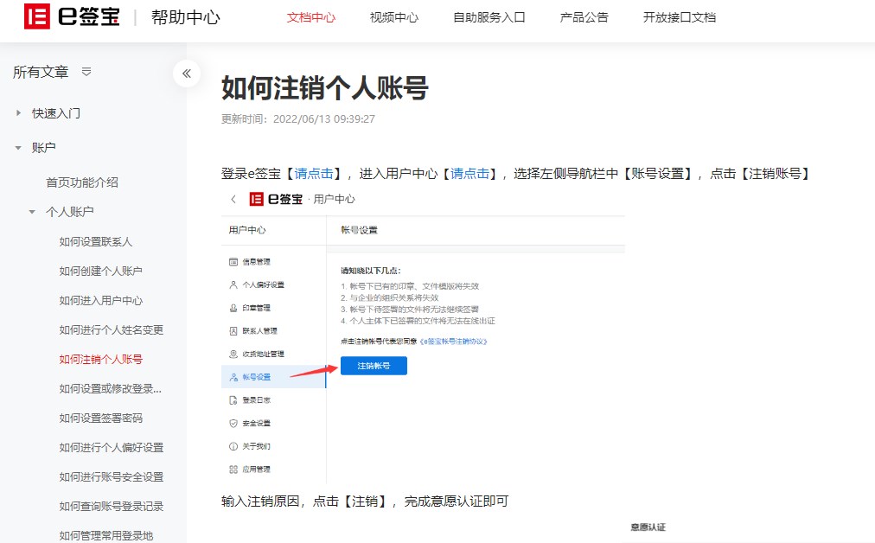The image size is (875, 543).
Task: Expand the 快速入门 tree section
Action: tap(18, 112)
